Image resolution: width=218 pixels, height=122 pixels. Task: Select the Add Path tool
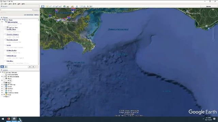(54, 6)
